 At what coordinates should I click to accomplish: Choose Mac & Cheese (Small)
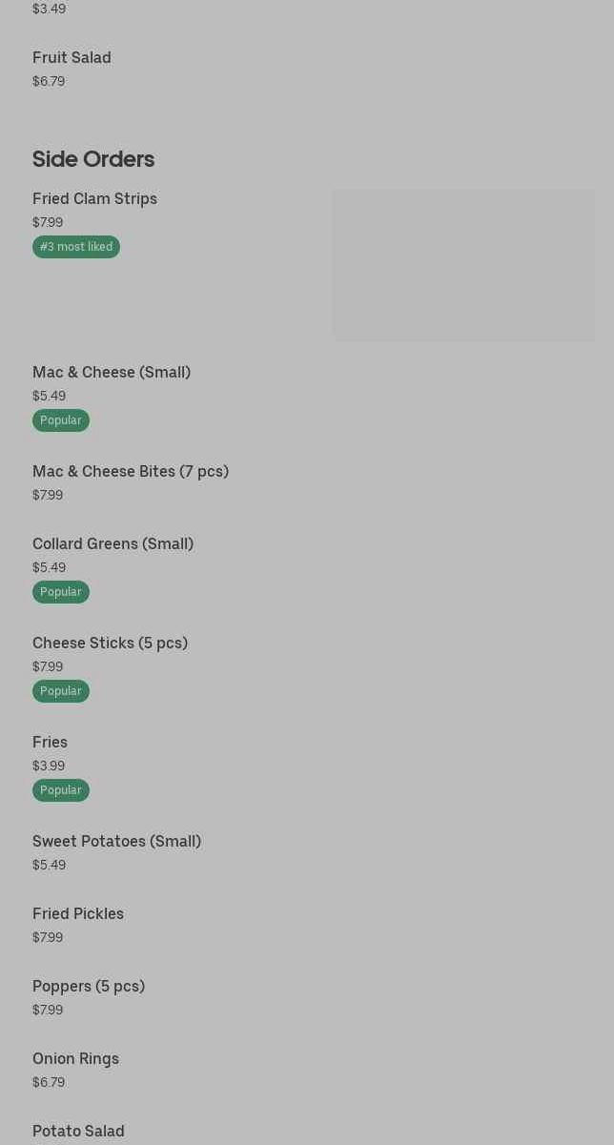tap(112, 373)
